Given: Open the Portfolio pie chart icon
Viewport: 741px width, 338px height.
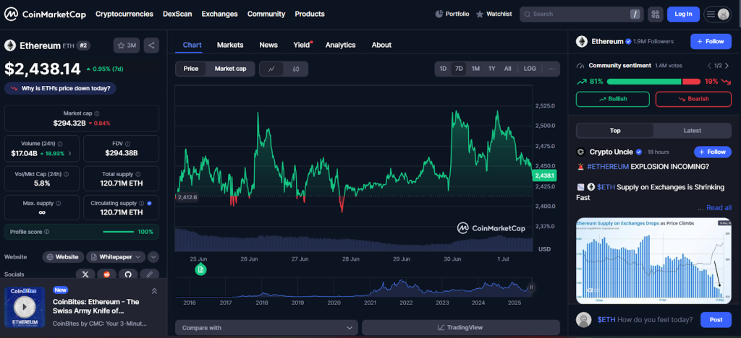Looking at the screenshot, I should point(439,14).
